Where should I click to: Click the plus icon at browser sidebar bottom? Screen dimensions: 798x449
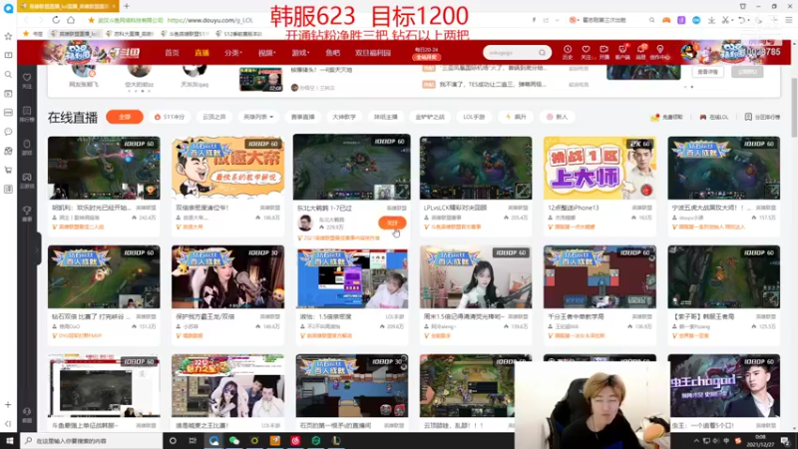coord(8,405)
